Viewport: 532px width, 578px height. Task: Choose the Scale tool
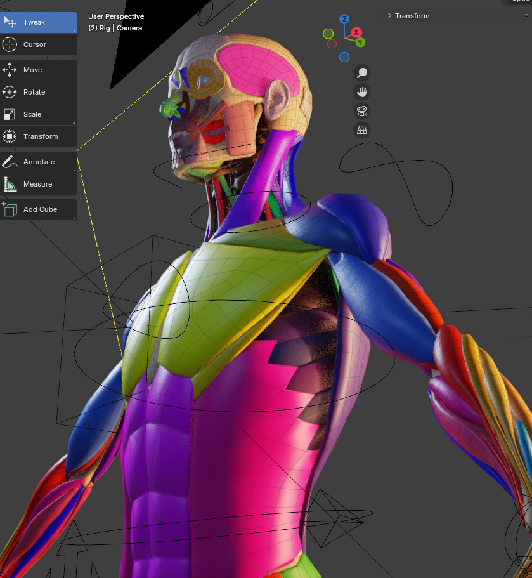click(x=38, y=114)
